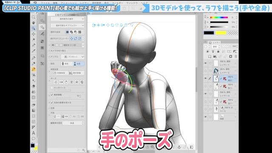Show the ベース layer visibility box
The image size is (272, 153).
[206, 109]
